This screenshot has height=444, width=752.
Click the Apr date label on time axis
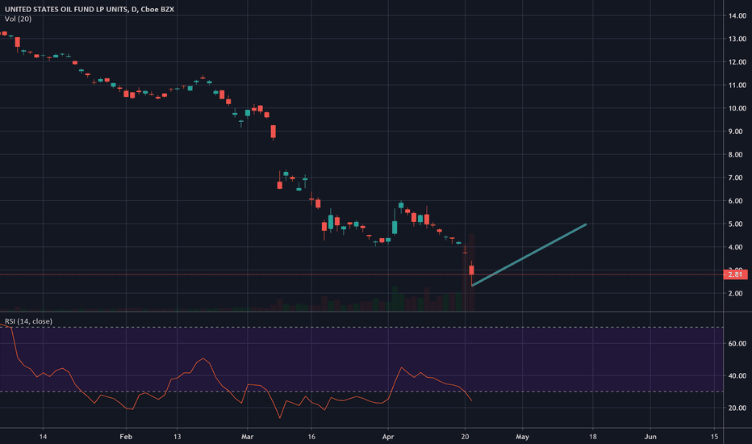click(x=388, y=437)
